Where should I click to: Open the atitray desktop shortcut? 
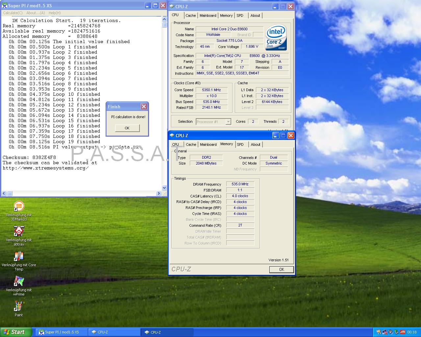pyautogui.click(x=19, y=231)
